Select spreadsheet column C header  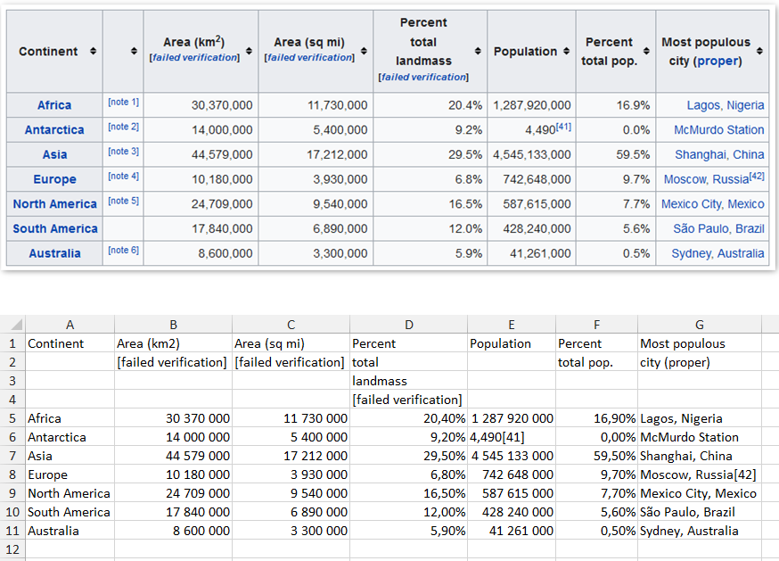pyautogui.click(x=291, y=325)
